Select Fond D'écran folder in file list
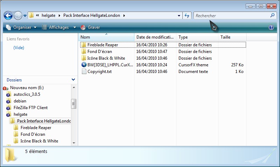The image size is (280, 167). click(x=100, y=52)
